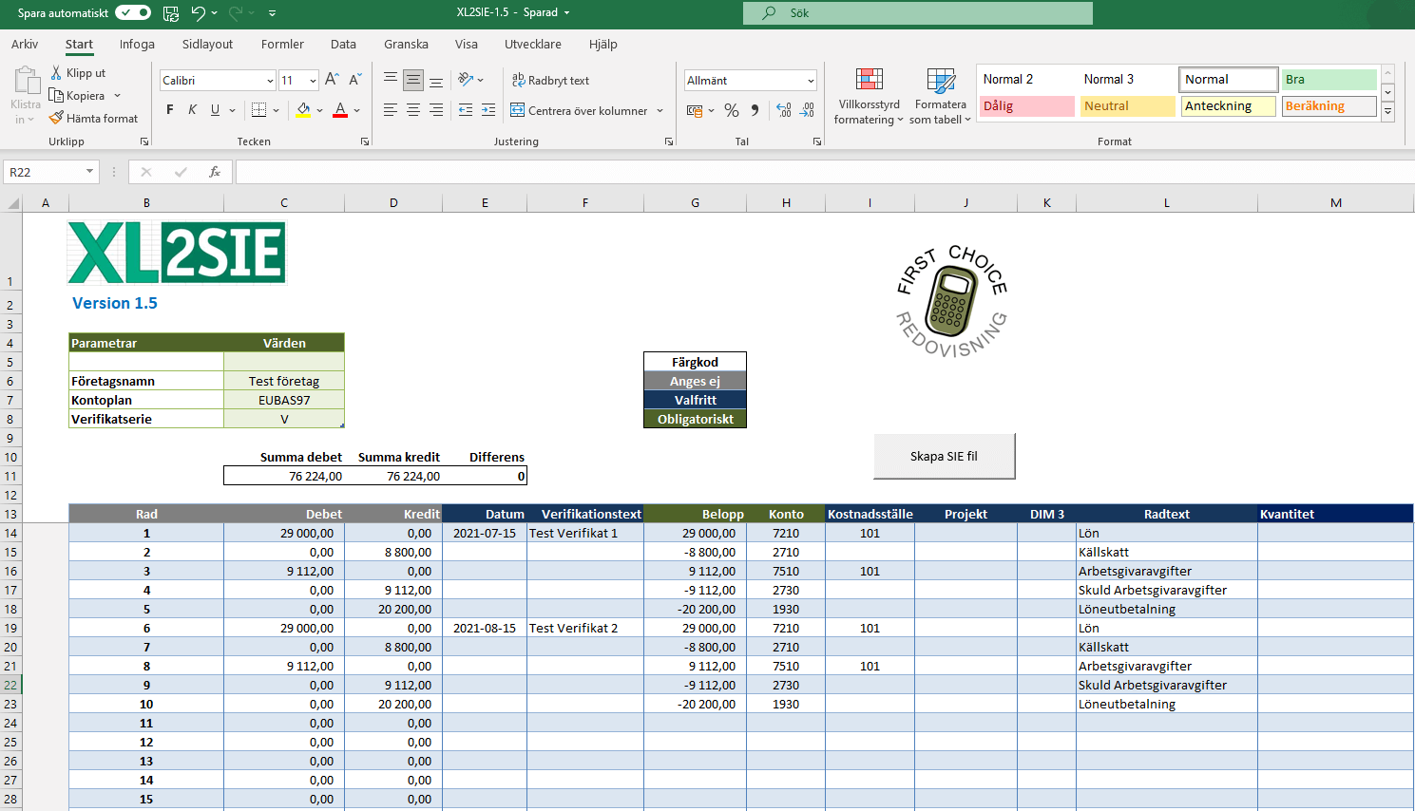Increase the cell indent
The image size is (1415, 811).
coord(488,110)
